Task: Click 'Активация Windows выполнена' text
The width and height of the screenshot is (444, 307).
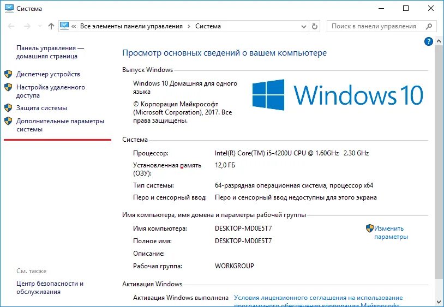Action: [x=181, y=298]
